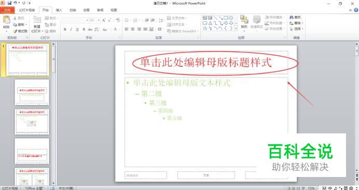The image size is (359, 190).
Task: Open Text Direction (文字方向) menu
Action: tap(176, 18)
